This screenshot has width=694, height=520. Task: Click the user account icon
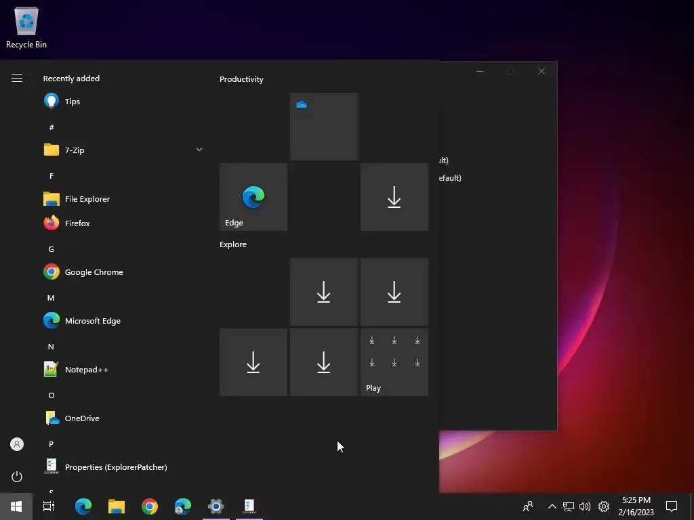point(17,444)
